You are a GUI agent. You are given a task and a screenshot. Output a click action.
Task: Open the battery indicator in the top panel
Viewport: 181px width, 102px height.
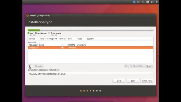pyautogui.click(x=139, y=2)
